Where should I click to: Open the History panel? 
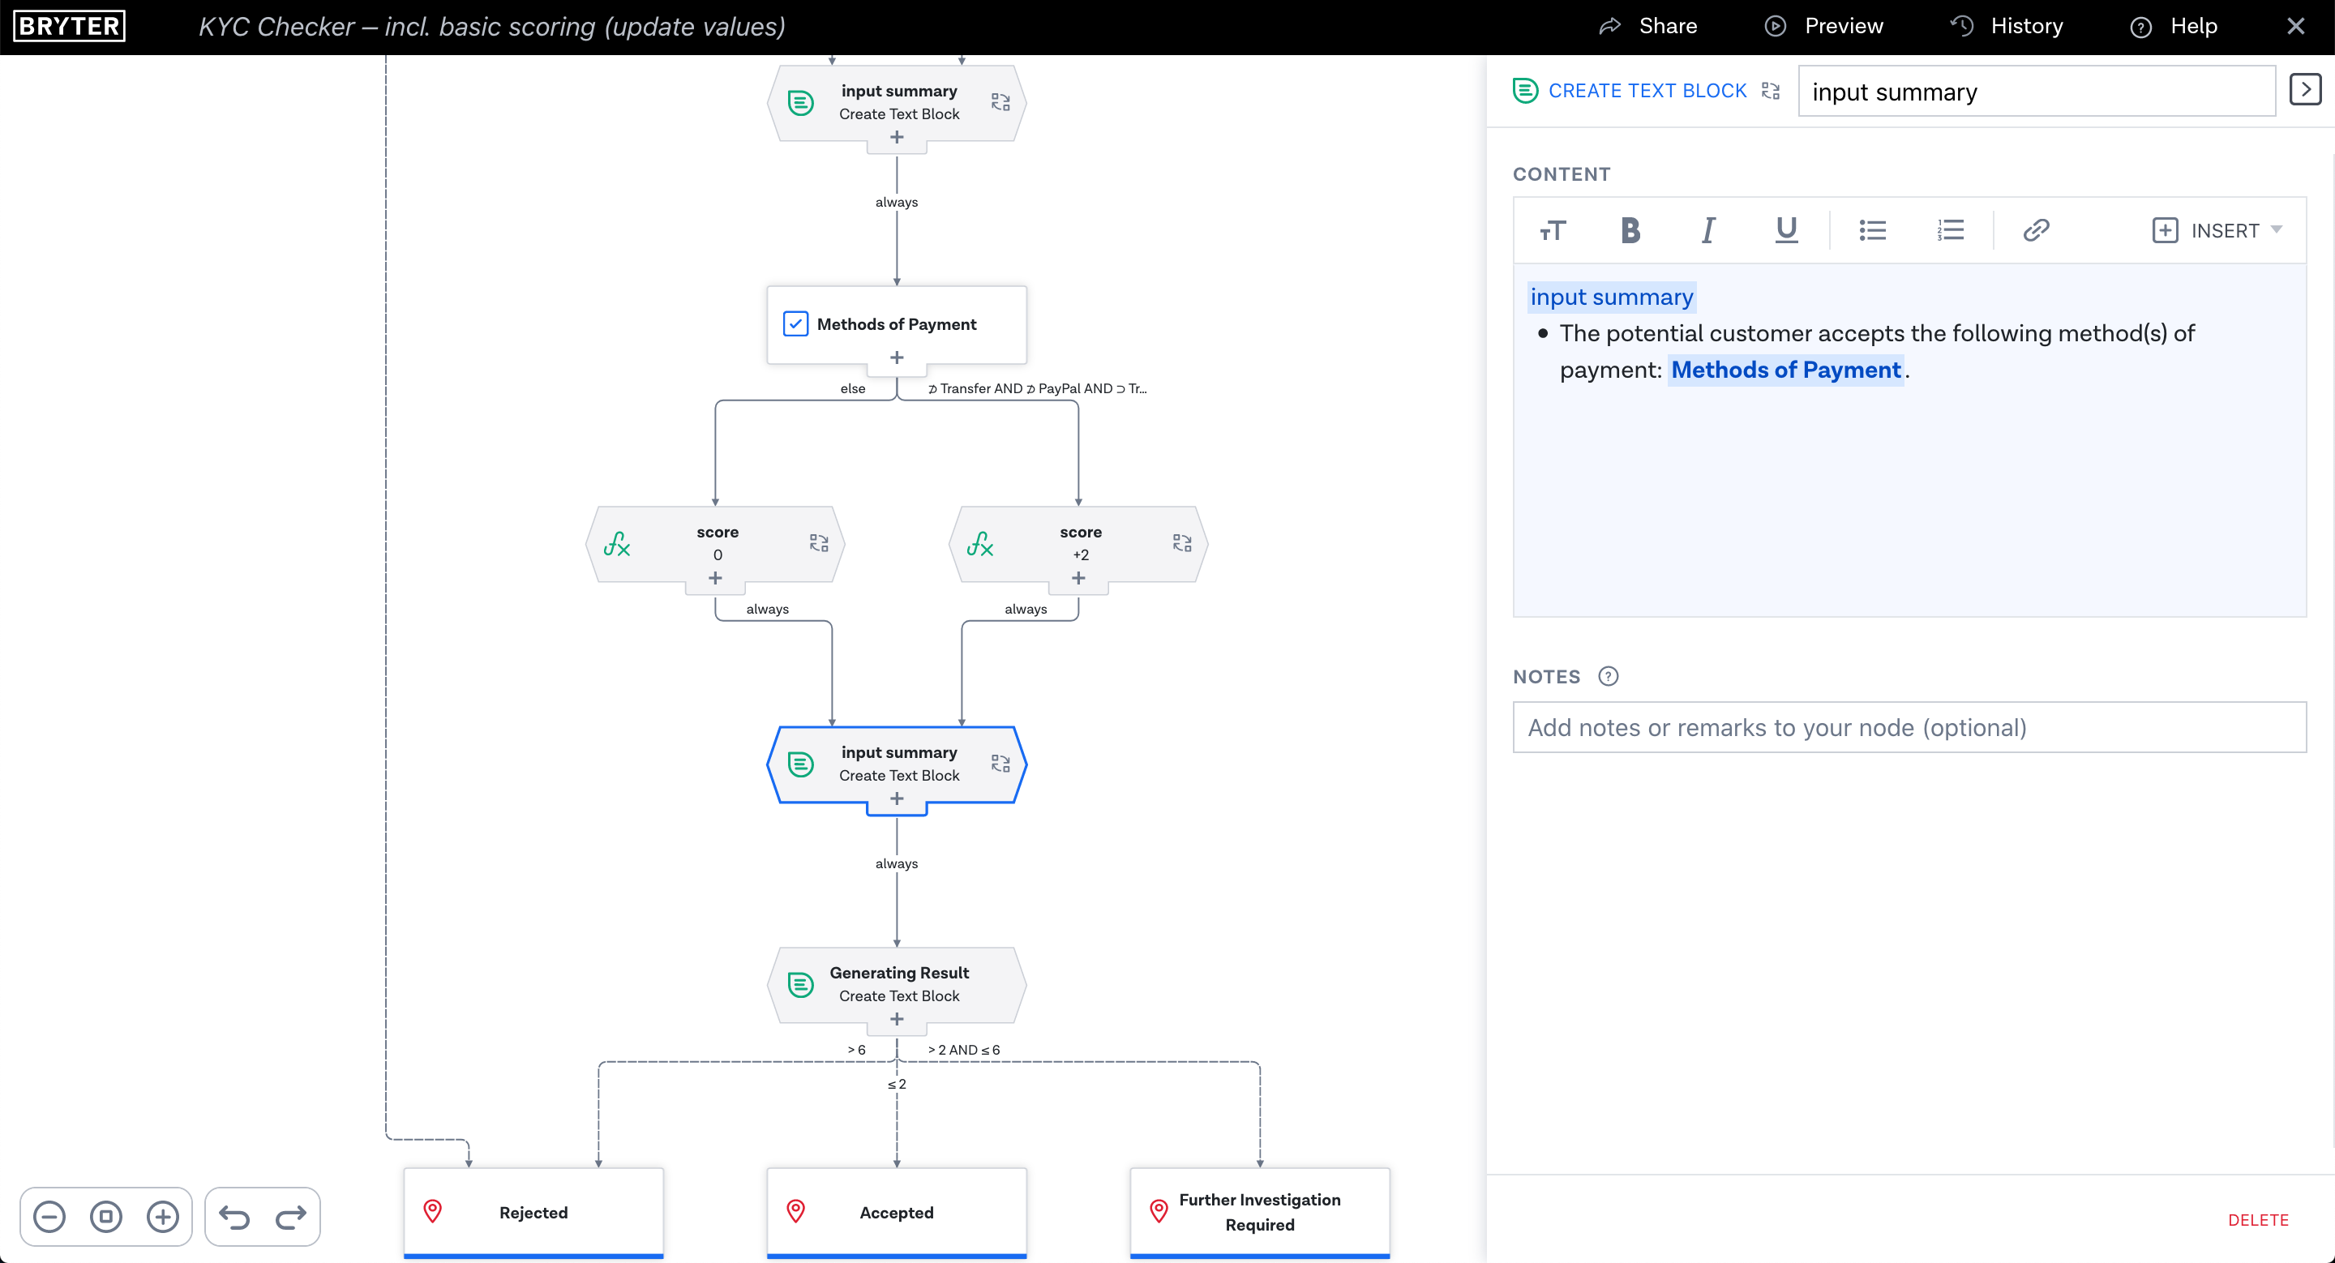(x=2007, y=26)
